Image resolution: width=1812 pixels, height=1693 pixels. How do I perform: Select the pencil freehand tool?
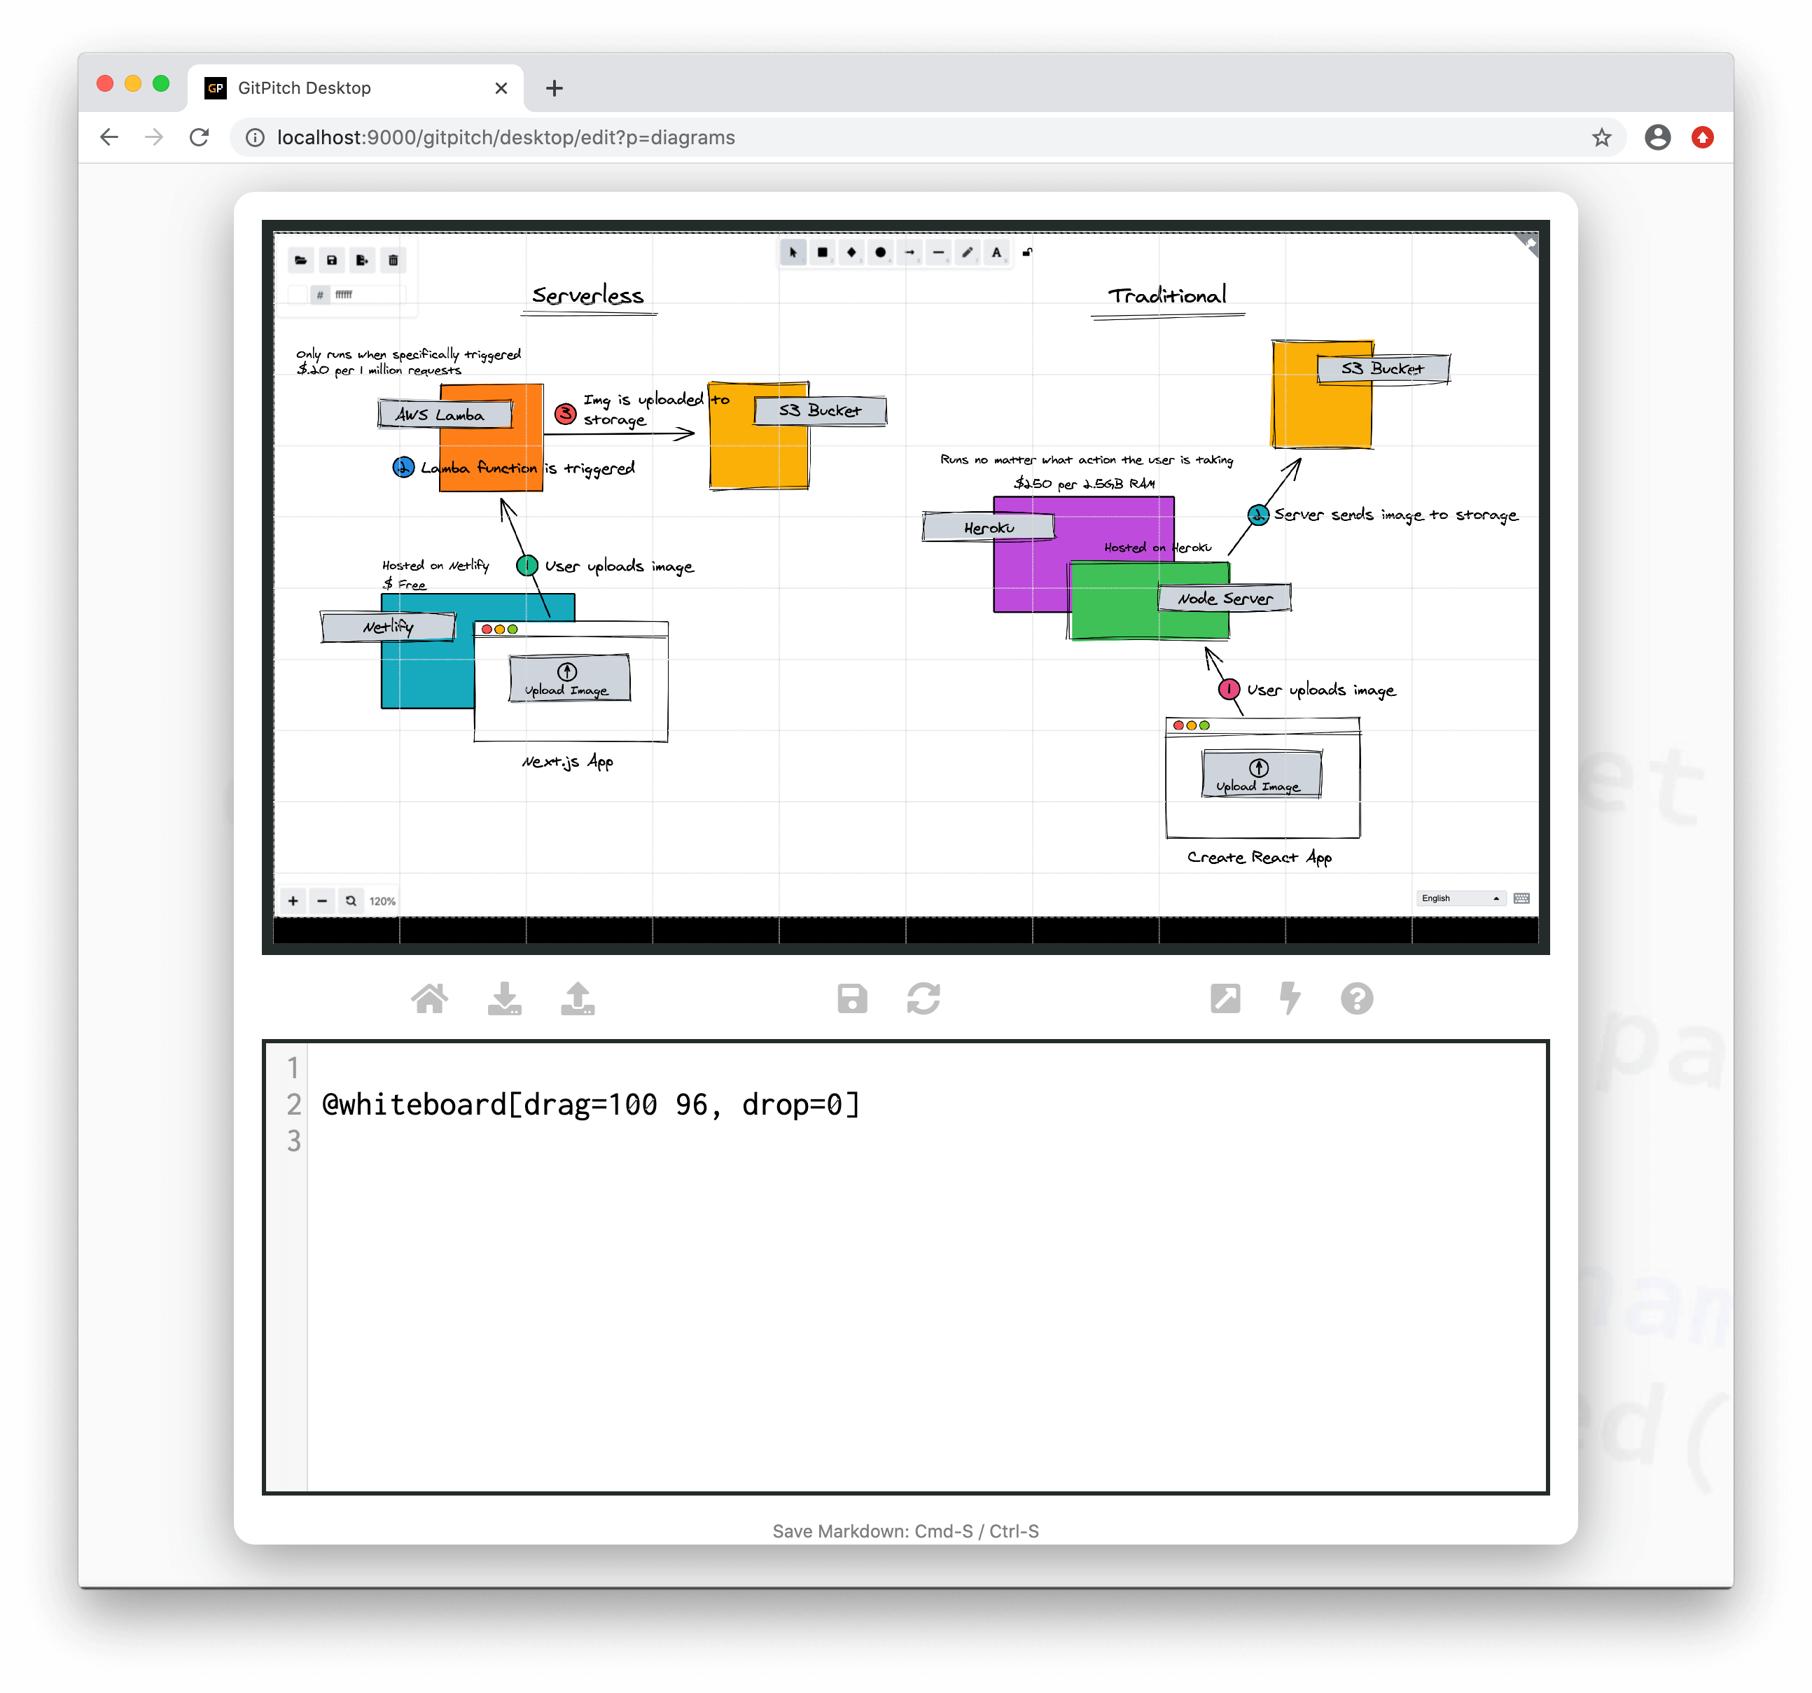click(x=968, y=253)
